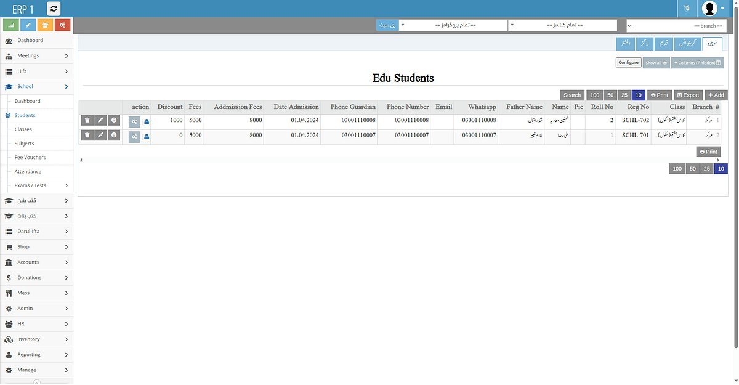Open Attendance in the sidebar

pos(28,172)
